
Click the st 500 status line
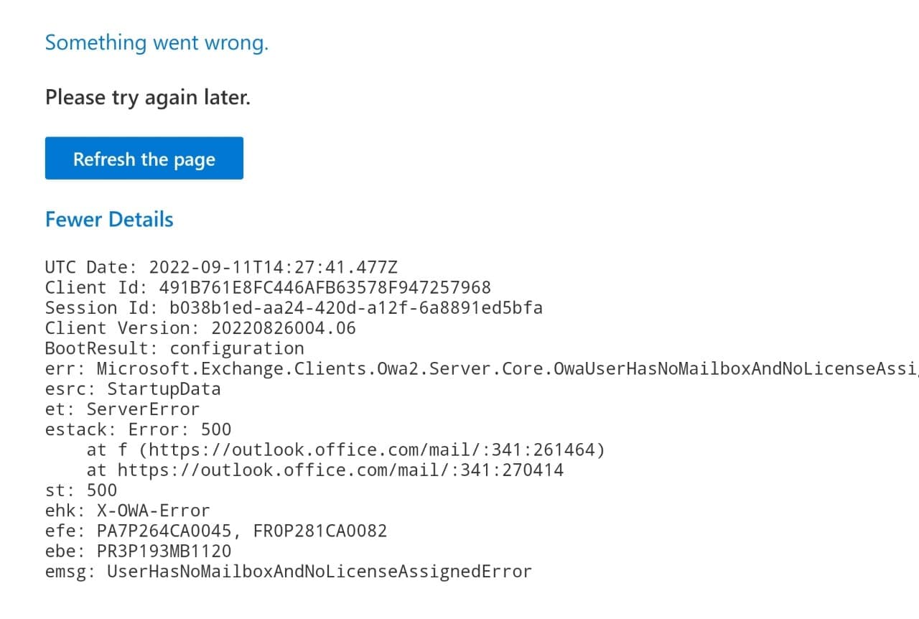[x=80, y=490]
